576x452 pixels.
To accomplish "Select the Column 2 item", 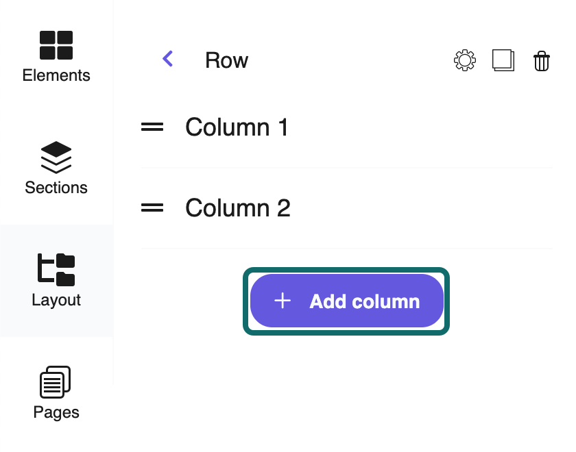I will tap(237, 208).
